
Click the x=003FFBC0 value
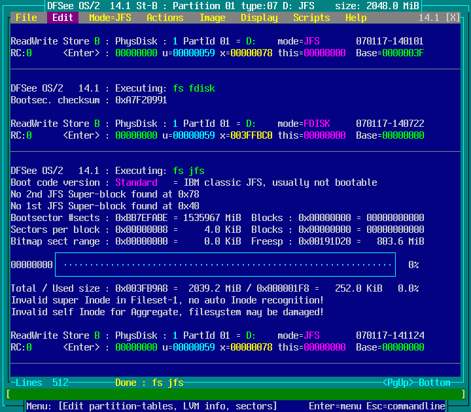point(246,135)
